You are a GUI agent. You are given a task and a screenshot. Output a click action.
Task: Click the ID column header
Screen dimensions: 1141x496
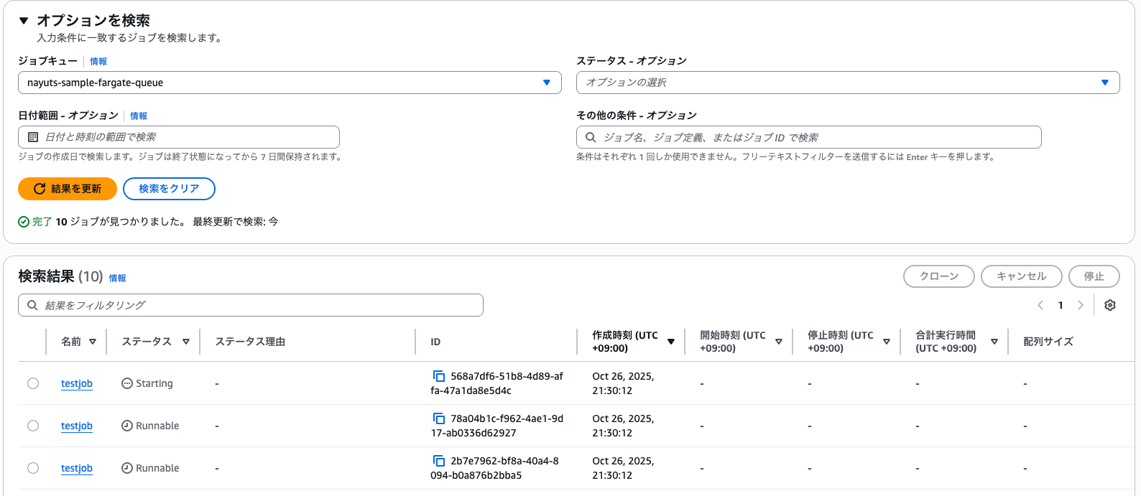pyautogui.click(x=435, y=342)
